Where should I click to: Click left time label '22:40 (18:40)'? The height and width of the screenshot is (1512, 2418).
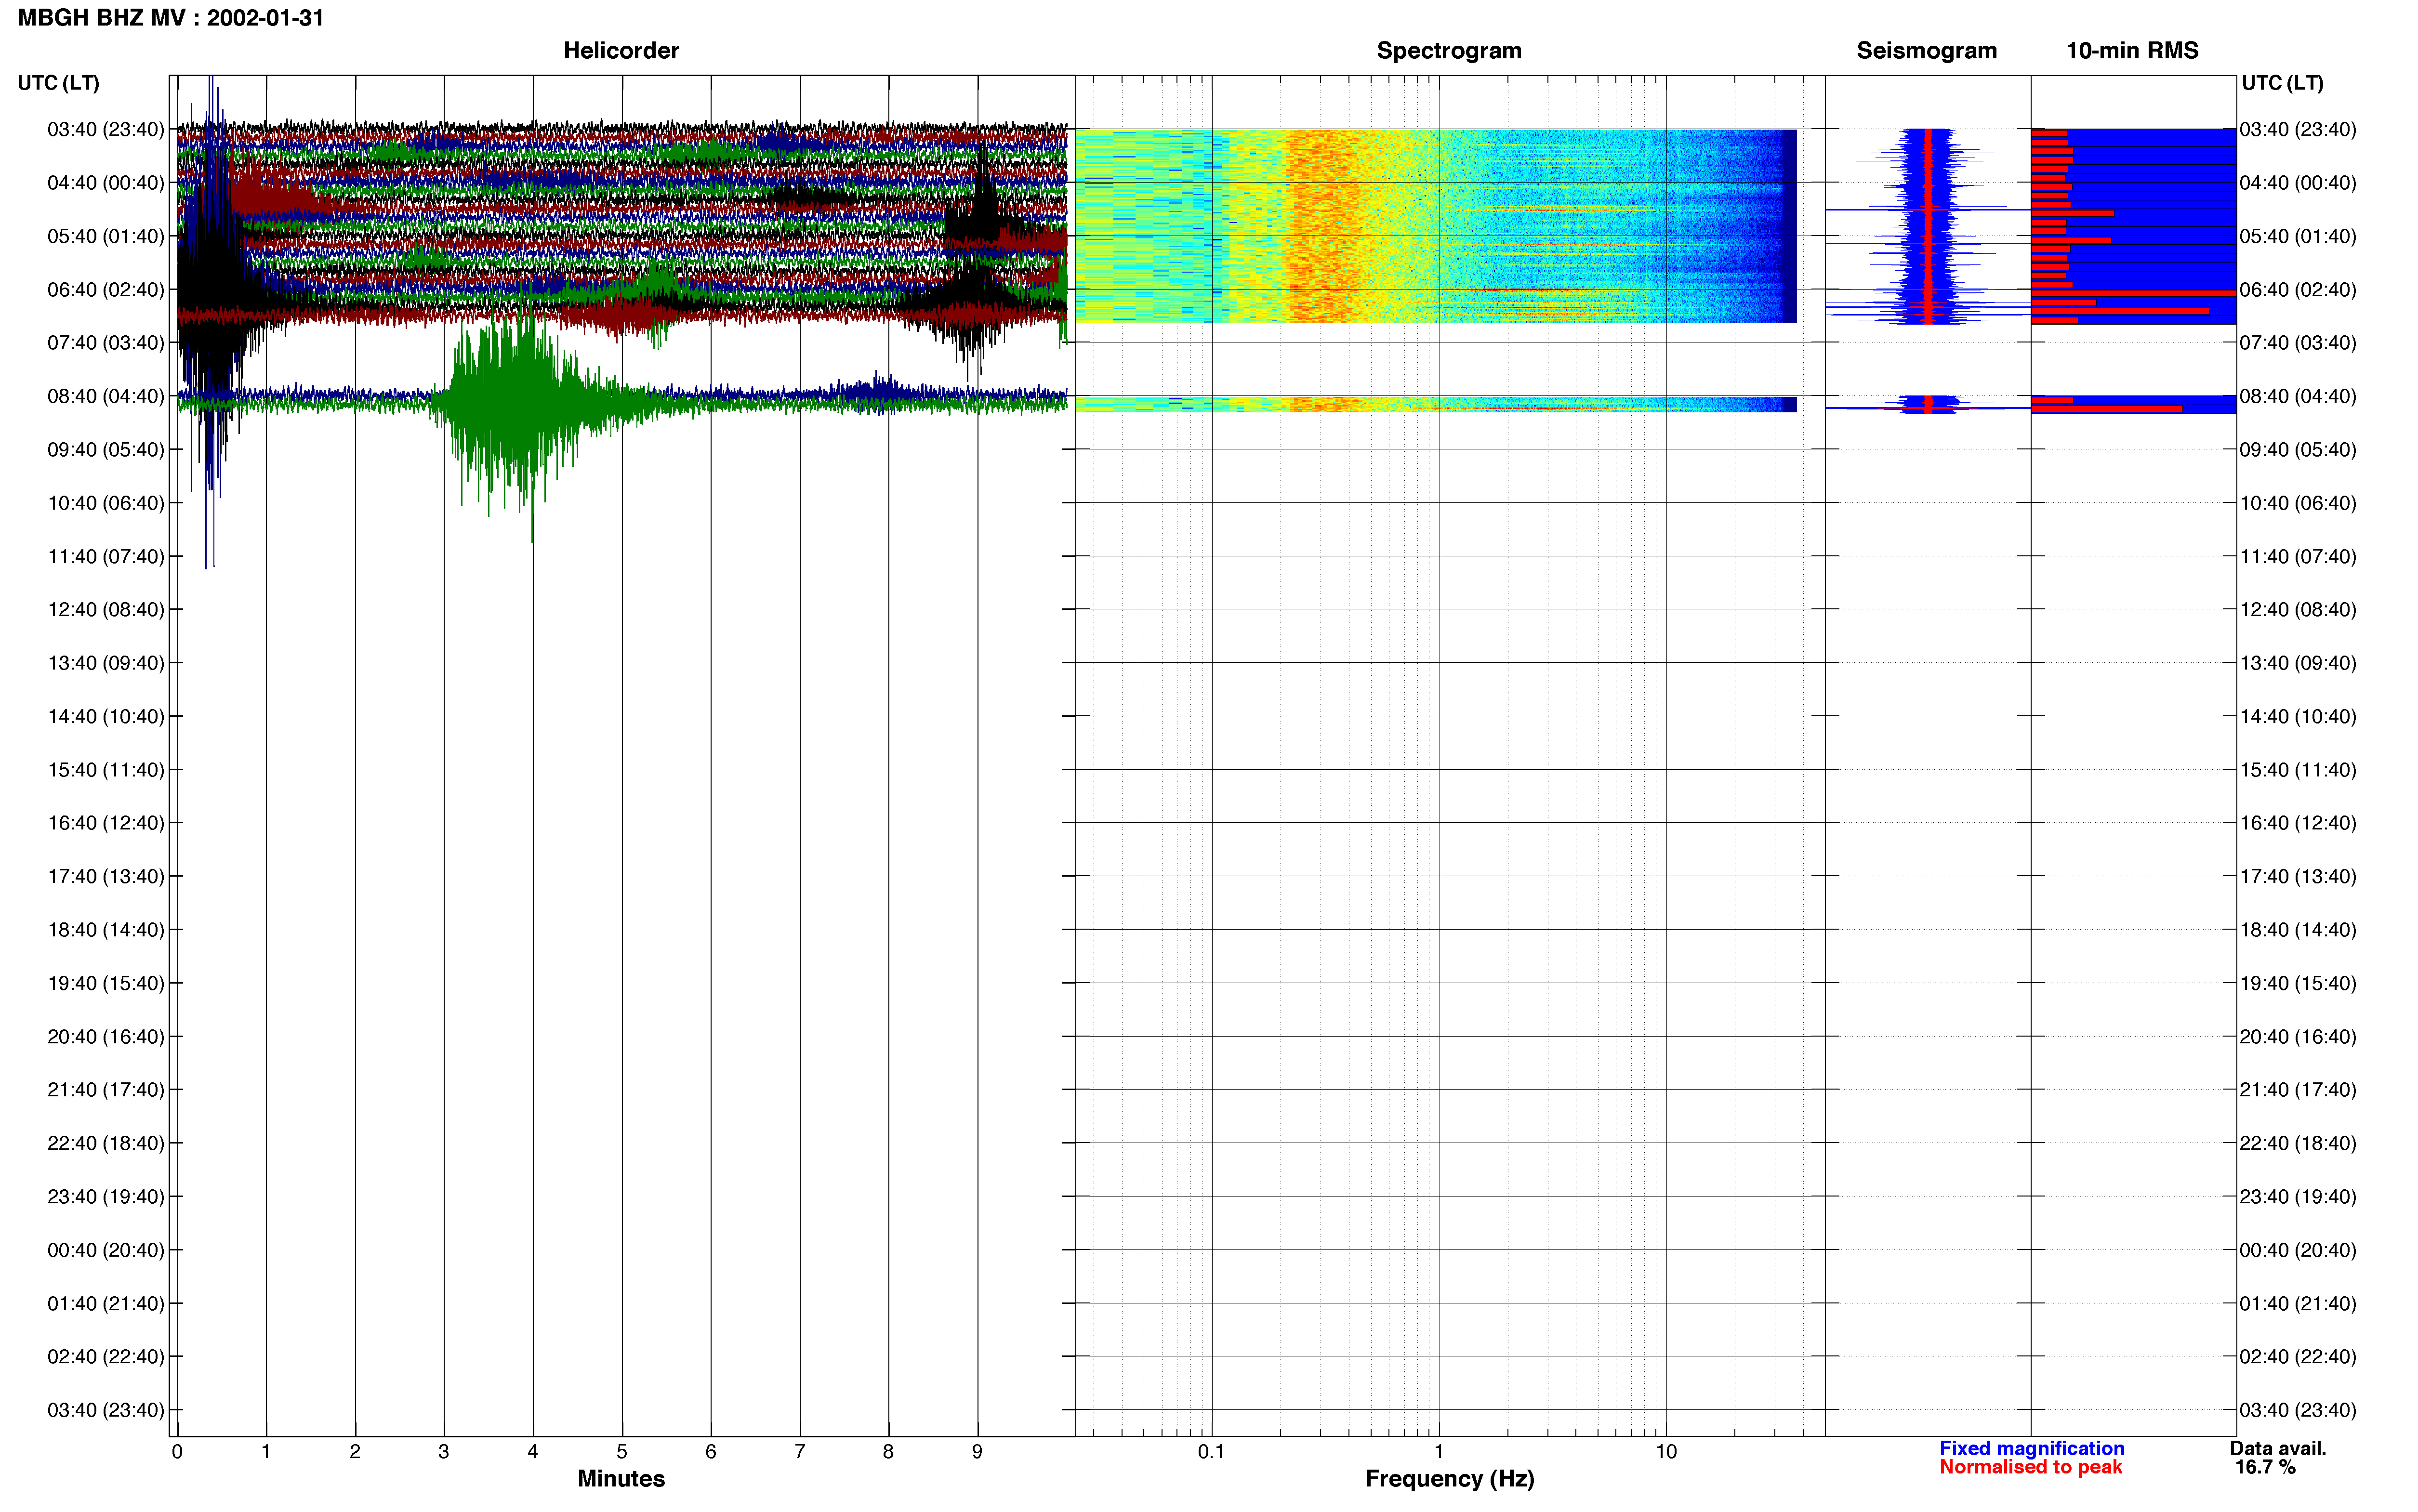(106, 1143)
